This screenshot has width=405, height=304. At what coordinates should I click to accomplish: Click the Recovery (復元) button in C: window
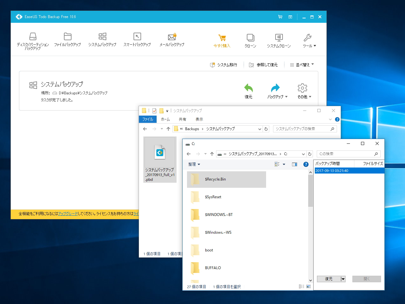[329, 279]
